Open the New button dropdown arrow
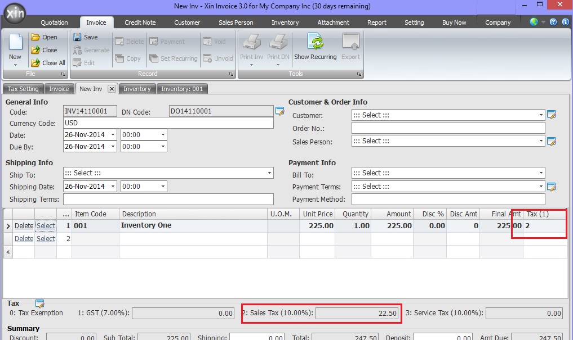 point(15,65)
